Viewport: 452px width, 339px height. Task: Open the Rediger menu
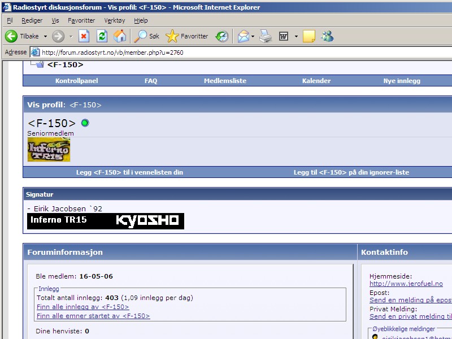pos(32,20)
